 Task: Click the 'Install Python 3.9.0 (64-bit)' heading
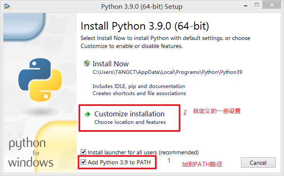(145, 26)
